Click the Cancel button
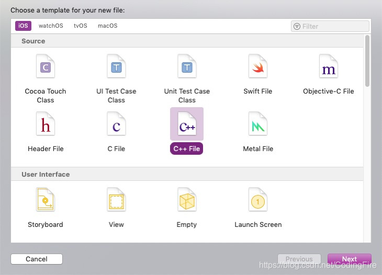Viewport: 382px width, 275px height. [x=37, y=259]
